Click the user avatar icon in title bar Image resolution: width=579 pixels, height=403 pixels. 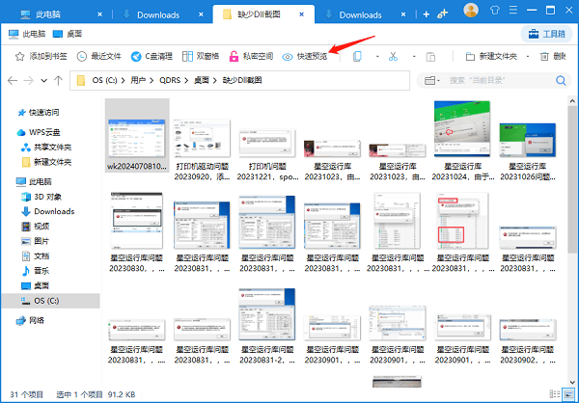470,11
